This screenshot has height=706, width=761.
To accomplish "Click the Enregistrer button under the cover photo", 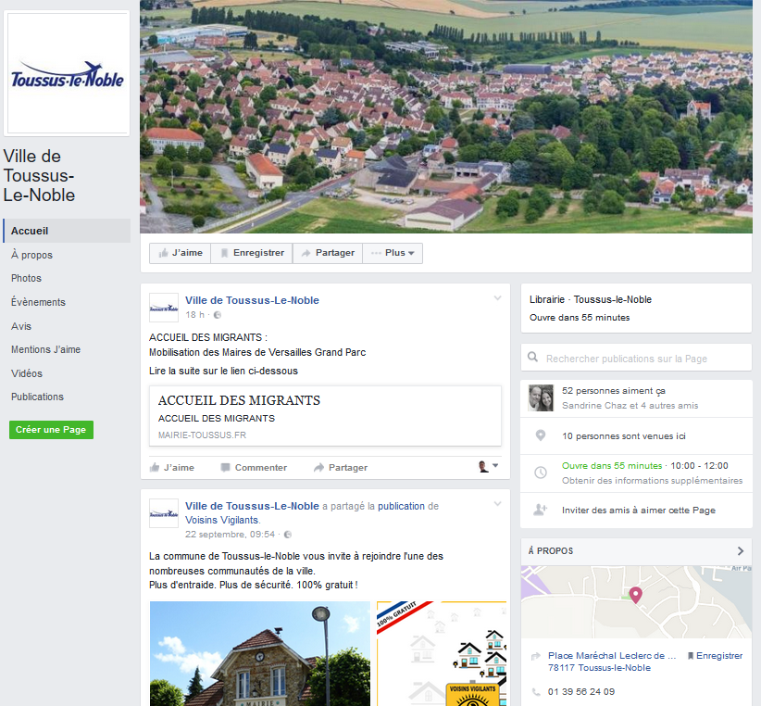I will pos(252,253).
